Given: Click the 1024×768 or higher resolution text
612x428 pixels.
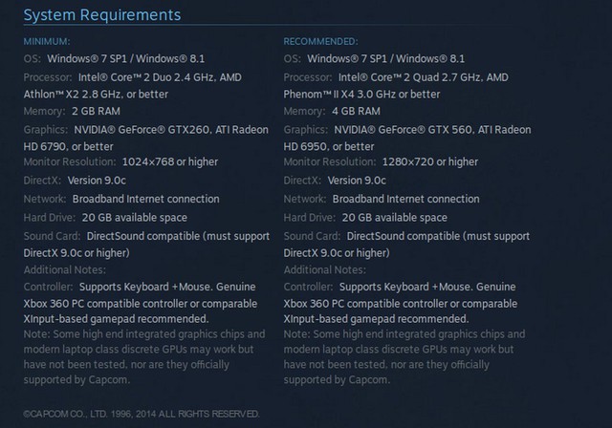Looking at the screenshot, I should coord(170,162).
